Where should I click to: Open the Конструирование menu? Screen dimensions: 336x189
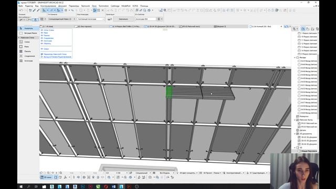pyautogui.click(x=48, y=6)
